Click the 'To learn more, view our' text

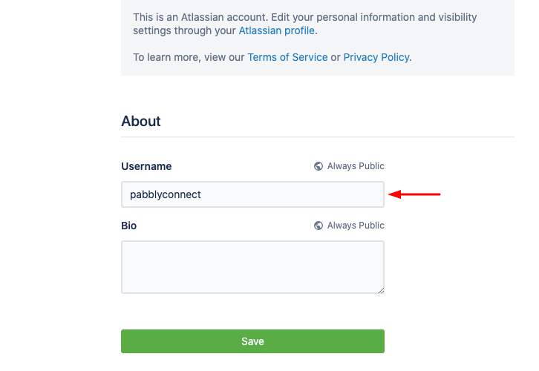click(x=189, y=57)
